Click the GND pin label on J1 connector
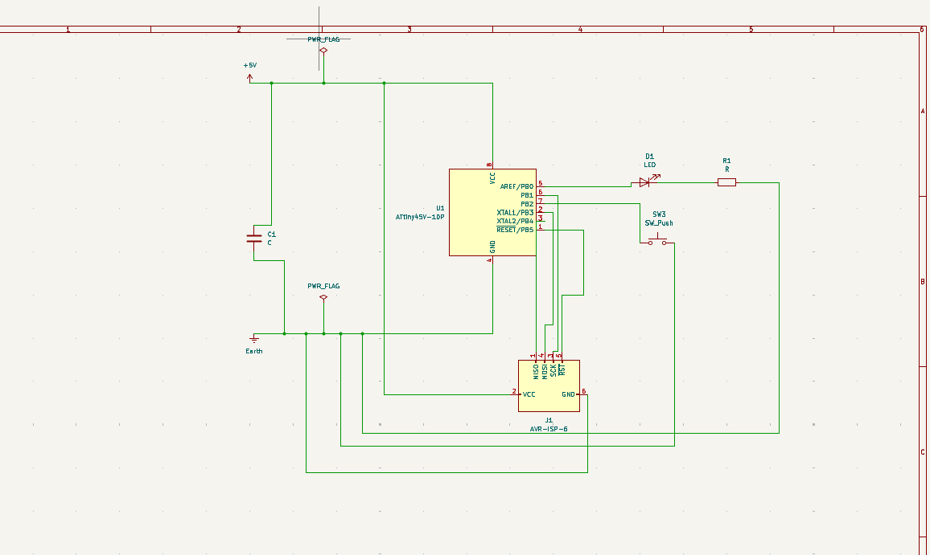930x555 pixels. pos(569,394)
